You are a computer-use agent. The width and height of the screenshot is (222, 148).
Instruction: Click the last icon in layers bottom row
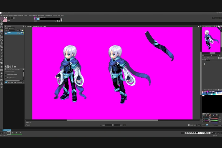click(x=15, y=66)
